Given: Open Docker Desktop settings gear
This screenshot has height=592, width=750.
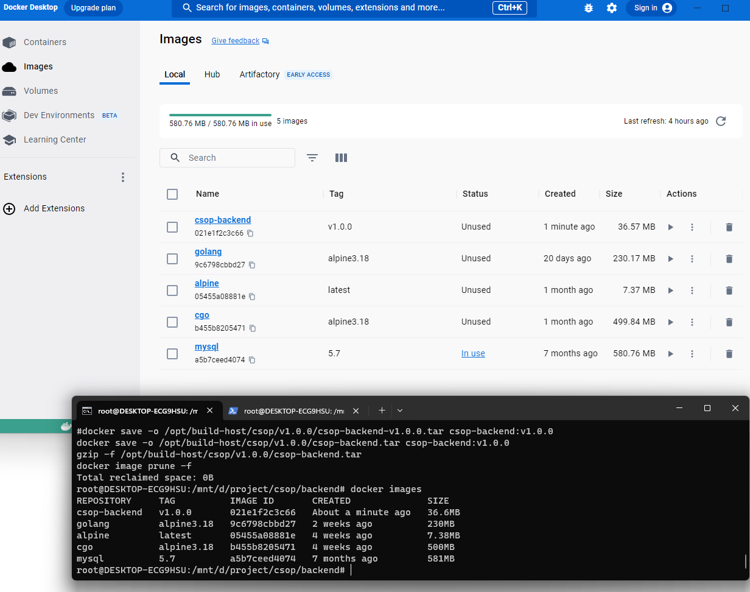Looking at the screenshot, I should 612,8.
